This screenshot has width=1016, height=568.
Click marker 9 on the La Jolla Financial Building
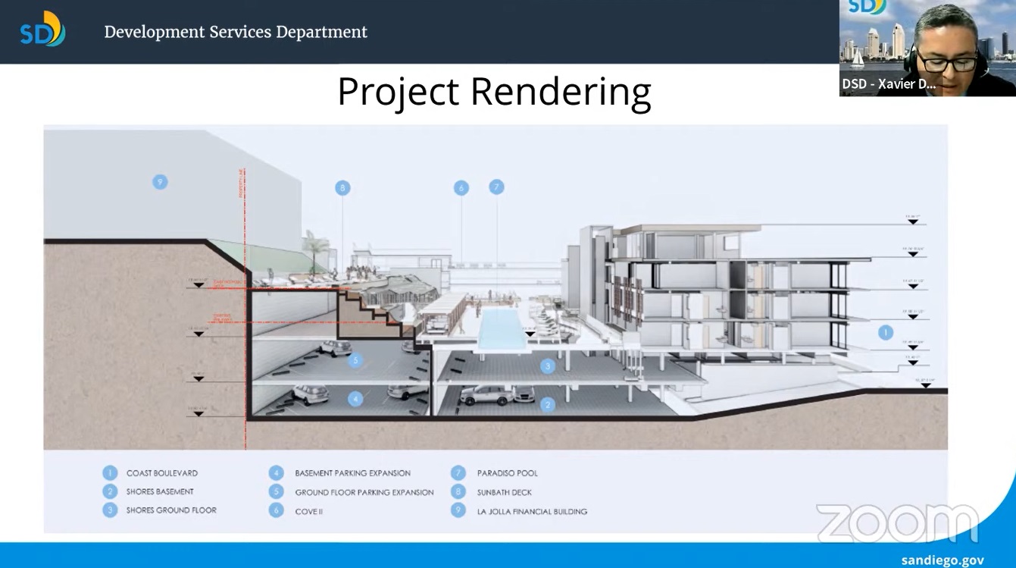159,182
